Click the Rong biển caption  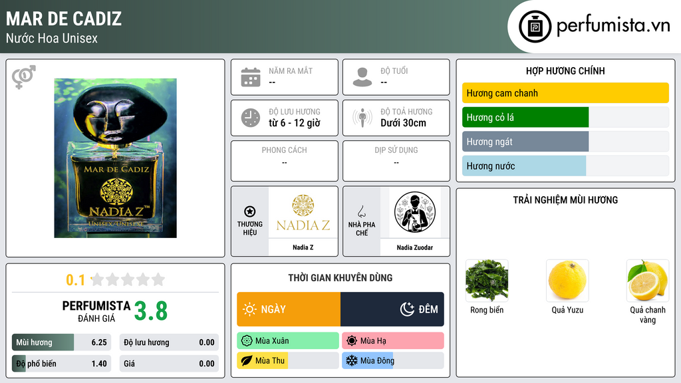pyautogui.click(x=487, y=310)
